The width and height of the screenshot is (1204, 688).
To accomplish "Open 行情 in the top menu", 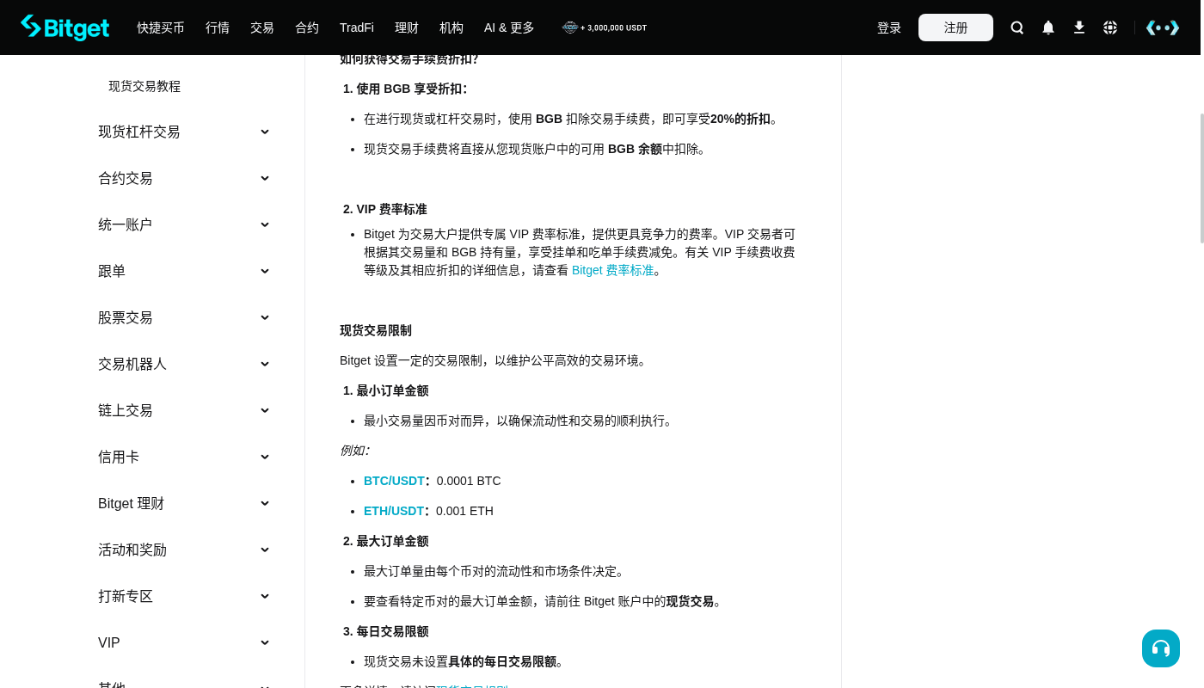I will tap(218, 28).
